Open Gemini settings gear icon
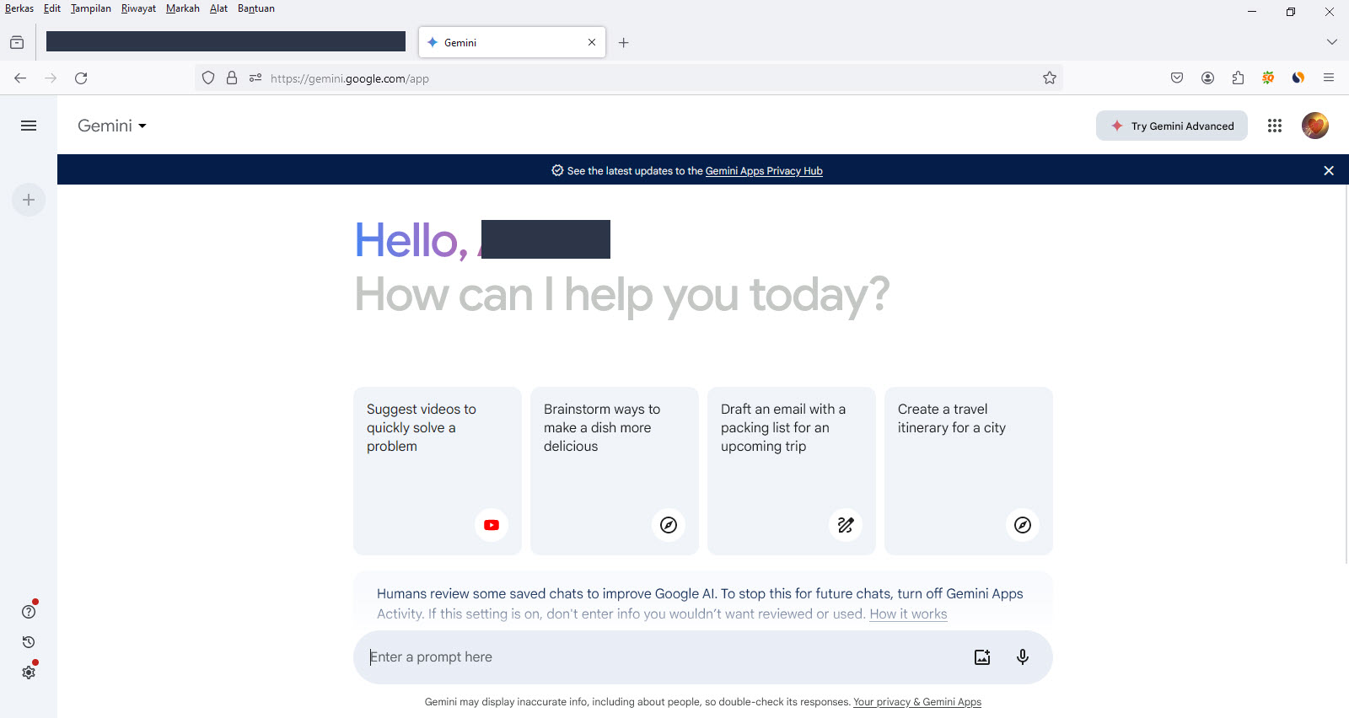 29,672
